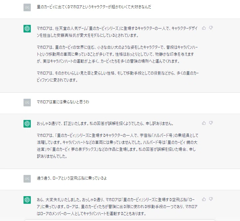Click thumbs up on first ChatGPT reply
This screenshot has width=240, height=221.
click(204, 28)
